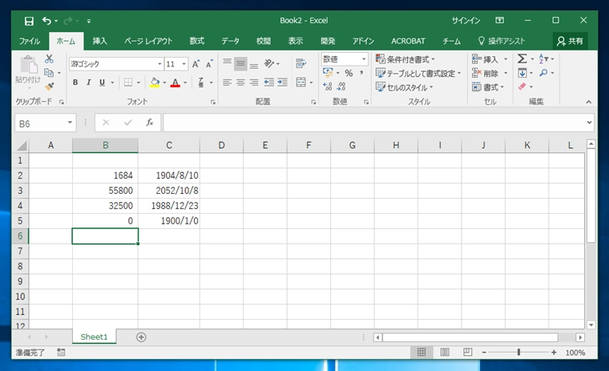Open the number format dropdown
Viewport: 609px width, 371px height.
(364, 59)
